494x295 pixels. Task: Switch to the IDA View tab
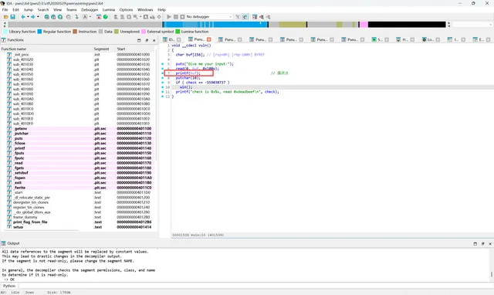171,39
